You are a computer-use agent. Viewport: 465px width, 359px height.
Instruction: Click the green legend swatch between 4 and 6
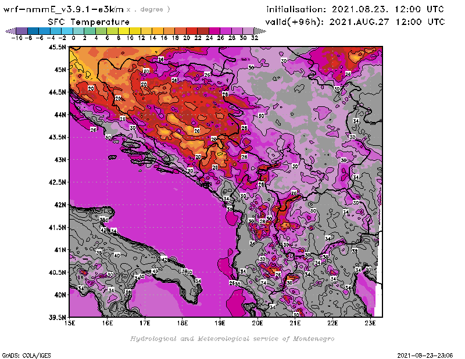(x=101, y=31)
